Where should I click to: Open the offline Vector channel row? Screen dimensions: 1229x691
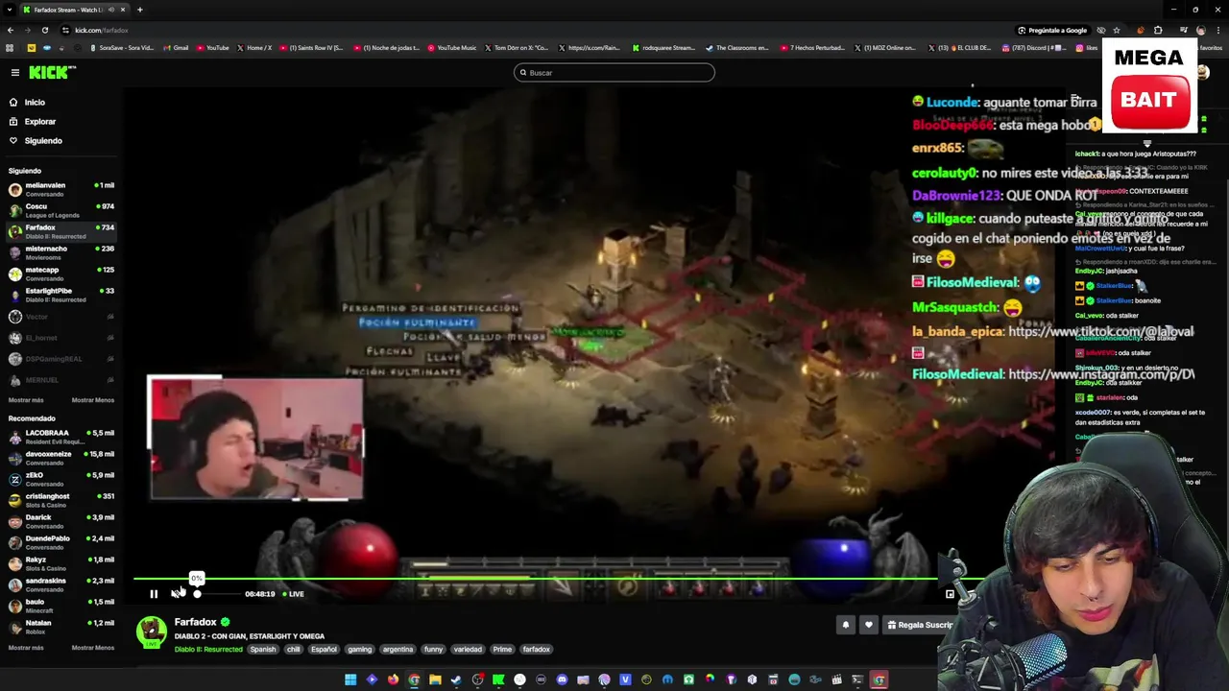[61, 316]
